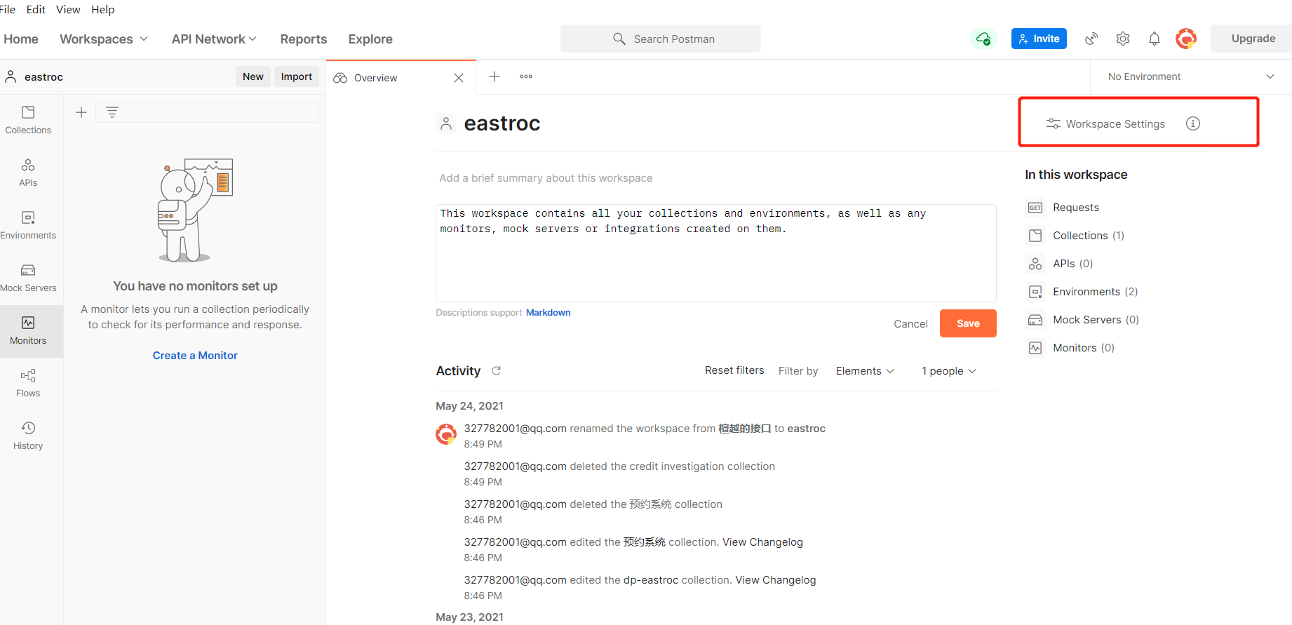Open the Edit menu
Viewport: 1292px width, 625px height.
(36, 9)
